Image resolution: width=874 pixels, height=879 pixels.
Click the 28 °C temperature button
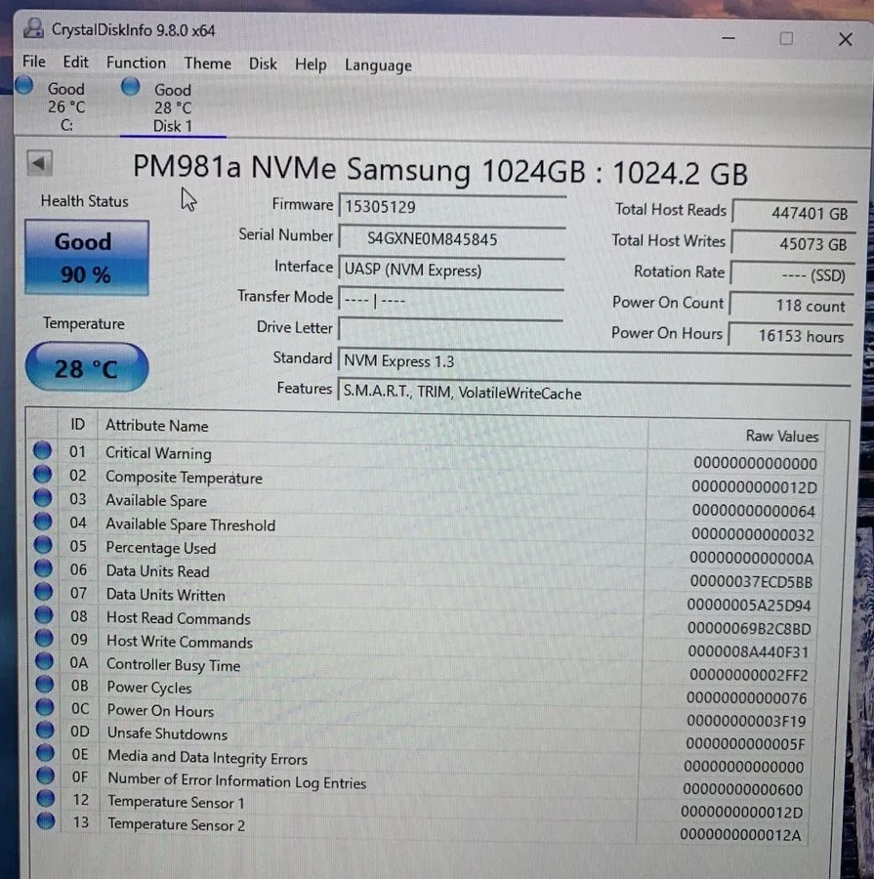pyautogui.click(x=87, y=368)
